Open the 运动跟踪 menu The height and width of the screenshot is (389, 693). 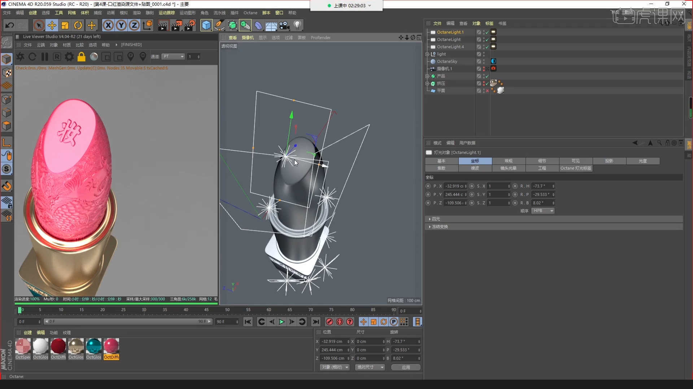pos(167,13)
